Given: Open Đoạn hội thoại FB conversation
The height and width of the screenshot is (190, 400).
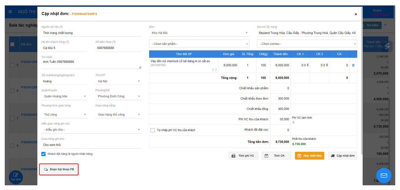Looking at the screenshot, I should tap(59, 169).
